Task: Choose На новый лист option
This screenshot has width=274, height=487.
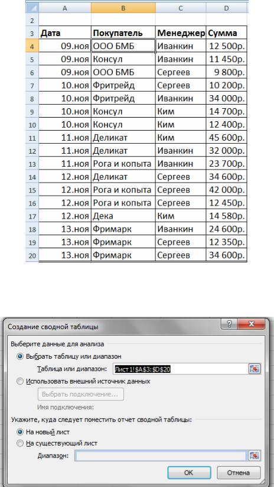Action: 21,431
